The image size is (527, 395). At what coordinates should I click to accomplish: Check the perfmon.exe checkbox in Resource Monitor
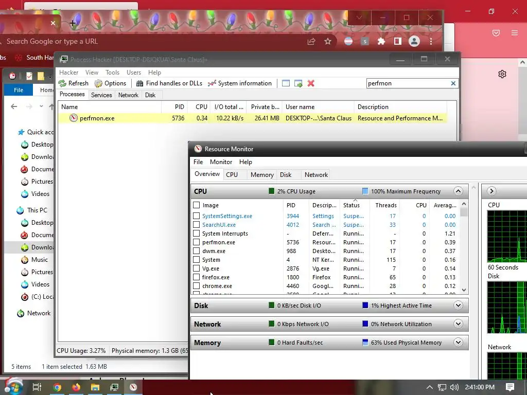pyautogui.click(x=197, y=242)
